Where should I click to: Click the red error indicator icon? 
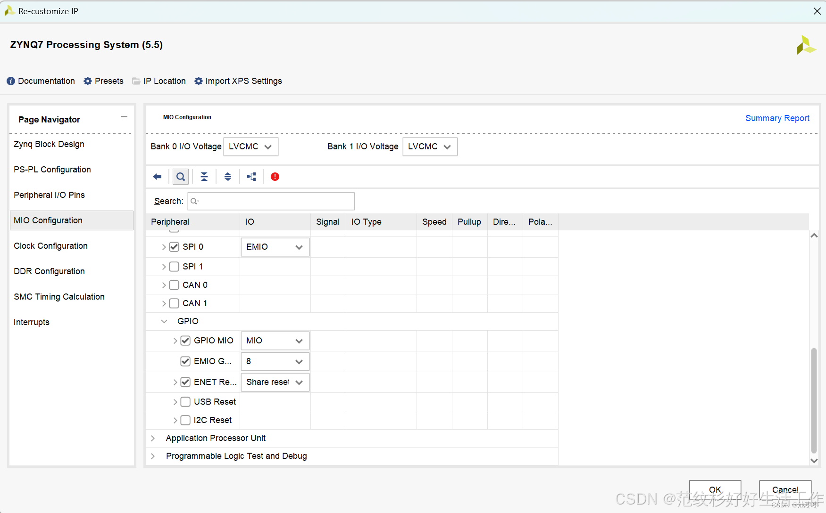pos(275,177)
